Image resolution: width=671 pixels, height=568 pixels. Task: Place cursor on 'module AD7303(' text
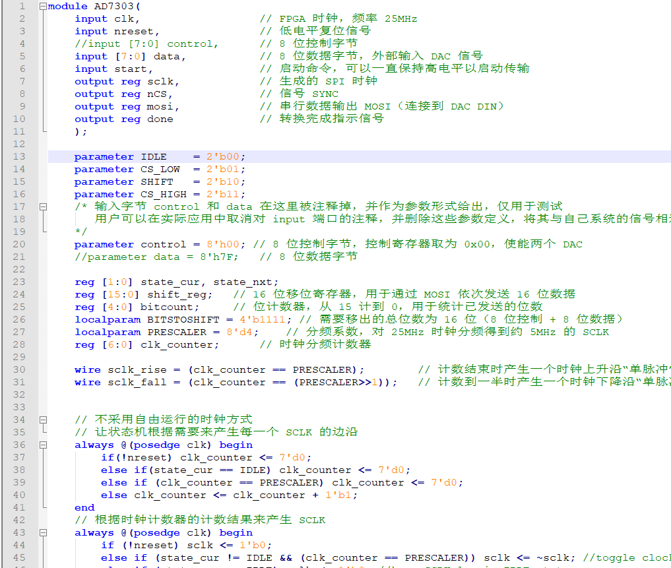[x=94, y=7]
